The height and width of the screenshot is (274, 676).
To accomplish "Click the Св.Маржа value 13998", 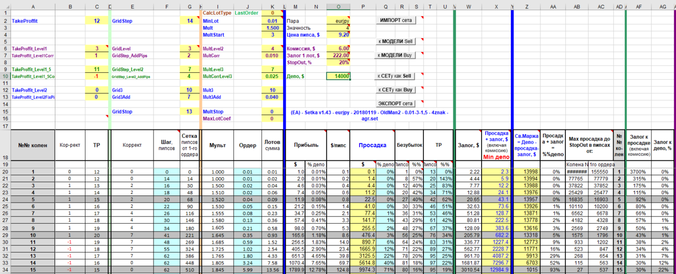I will click(x=526, y=172).
